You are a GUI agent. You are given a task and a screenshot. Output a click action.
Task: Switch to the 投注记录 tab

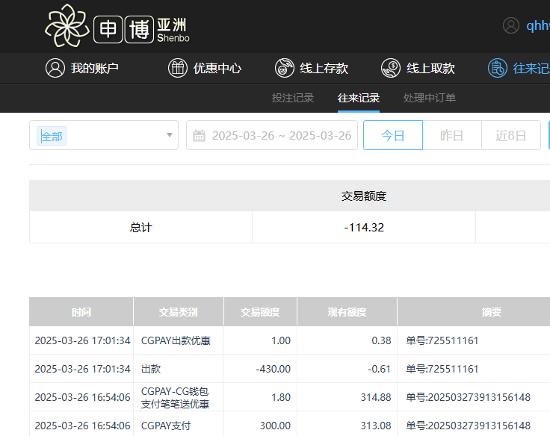[293, 98]
